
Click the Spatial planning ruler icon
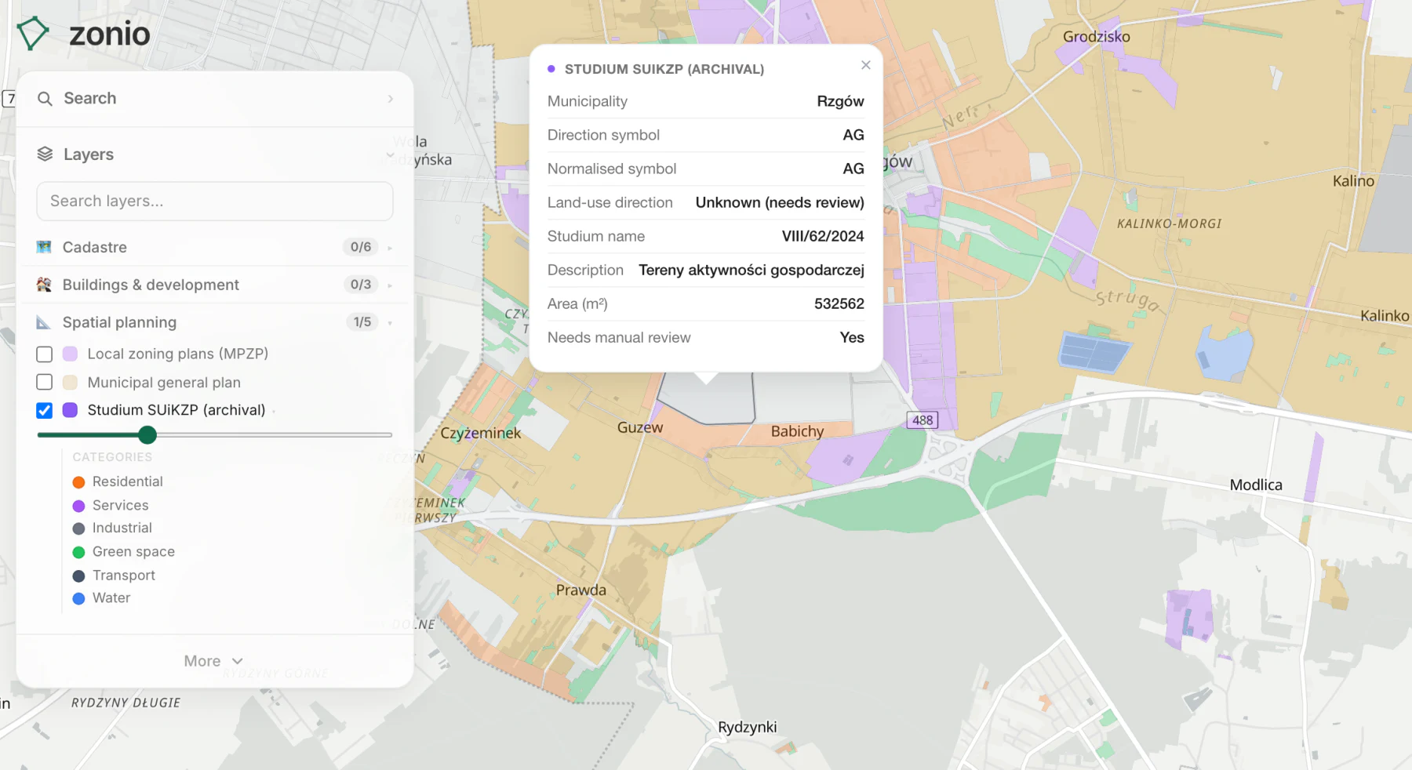tap(44, 322)
